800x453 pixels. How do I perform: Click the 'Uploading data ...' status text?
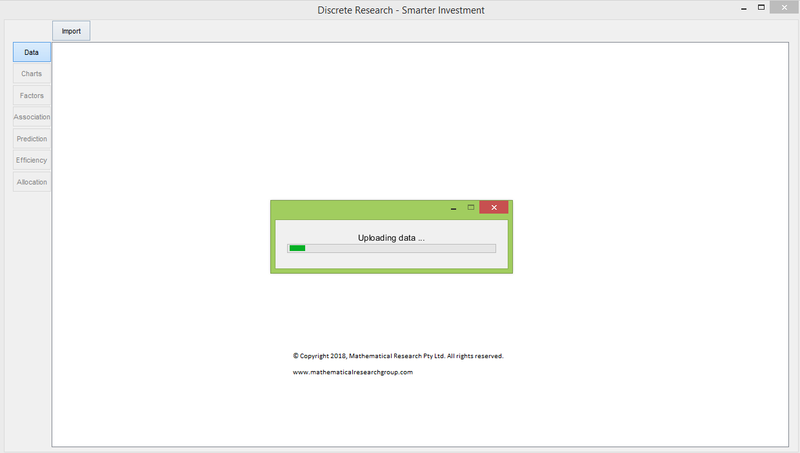391,237
